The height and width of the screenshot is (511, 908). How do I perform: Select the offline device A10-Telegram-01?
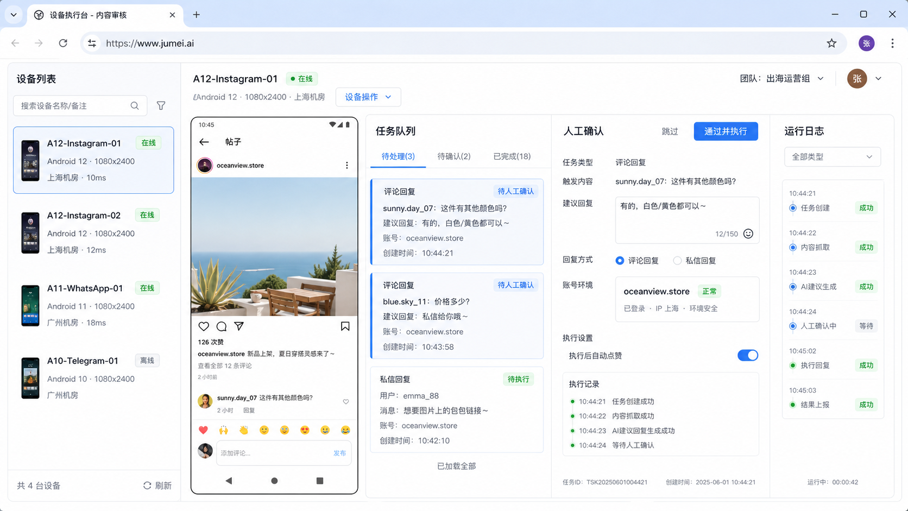pyautogui.click(x=93, y=378)
